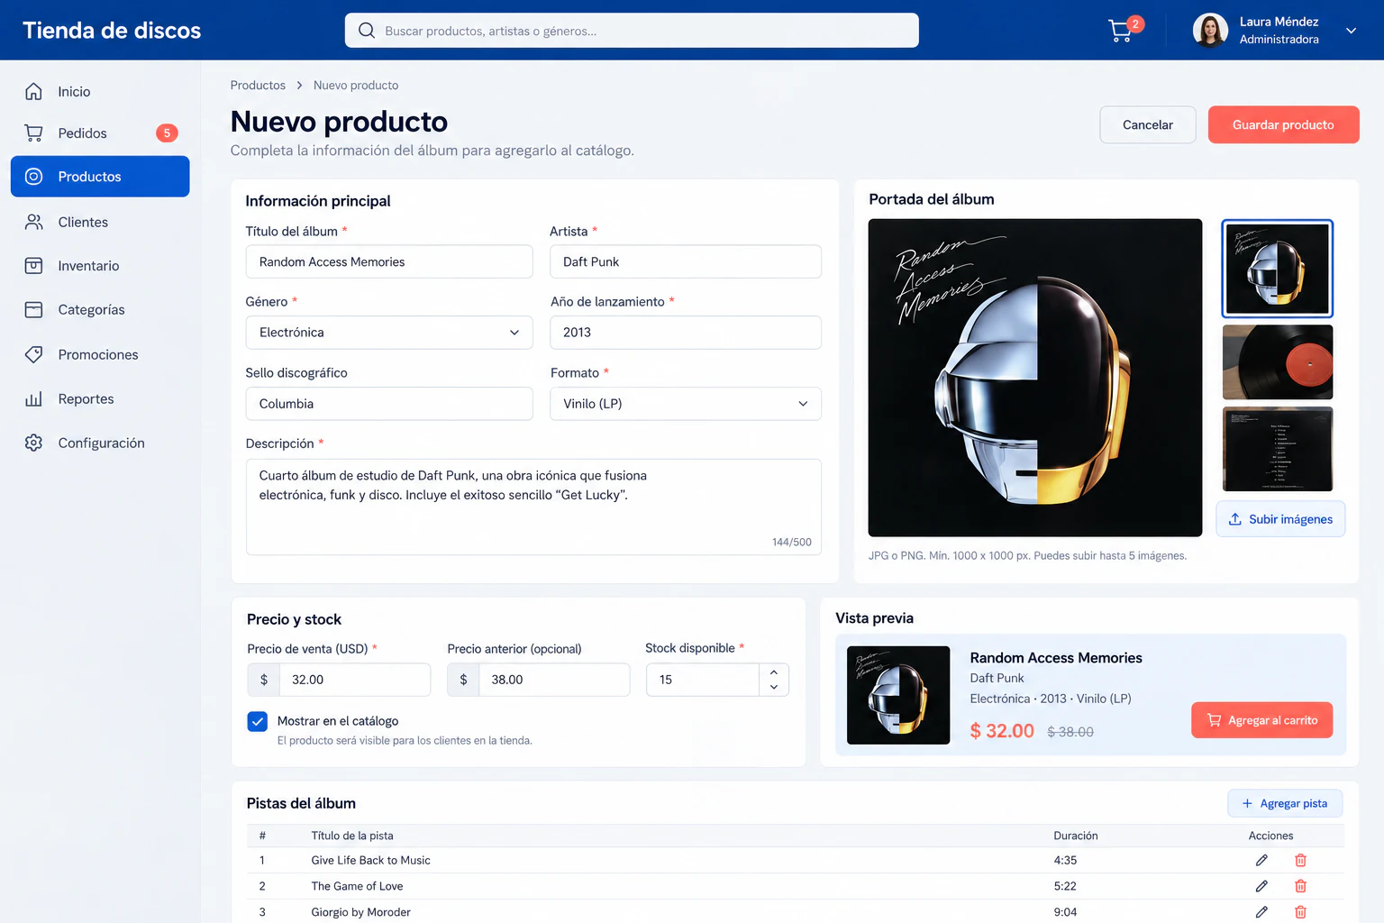
Task: Delete the Giorgio by Moroder track
Action: (1300, 912)
